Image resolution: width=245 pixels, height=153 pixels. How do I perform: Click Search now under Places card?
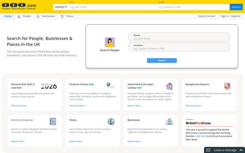coord(76,141)
